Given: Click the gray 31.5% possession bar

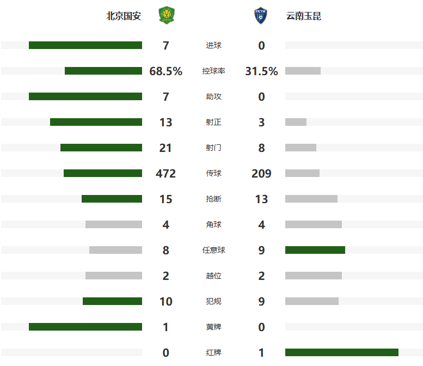Looking at the screenshot, I should pos(303,71).
